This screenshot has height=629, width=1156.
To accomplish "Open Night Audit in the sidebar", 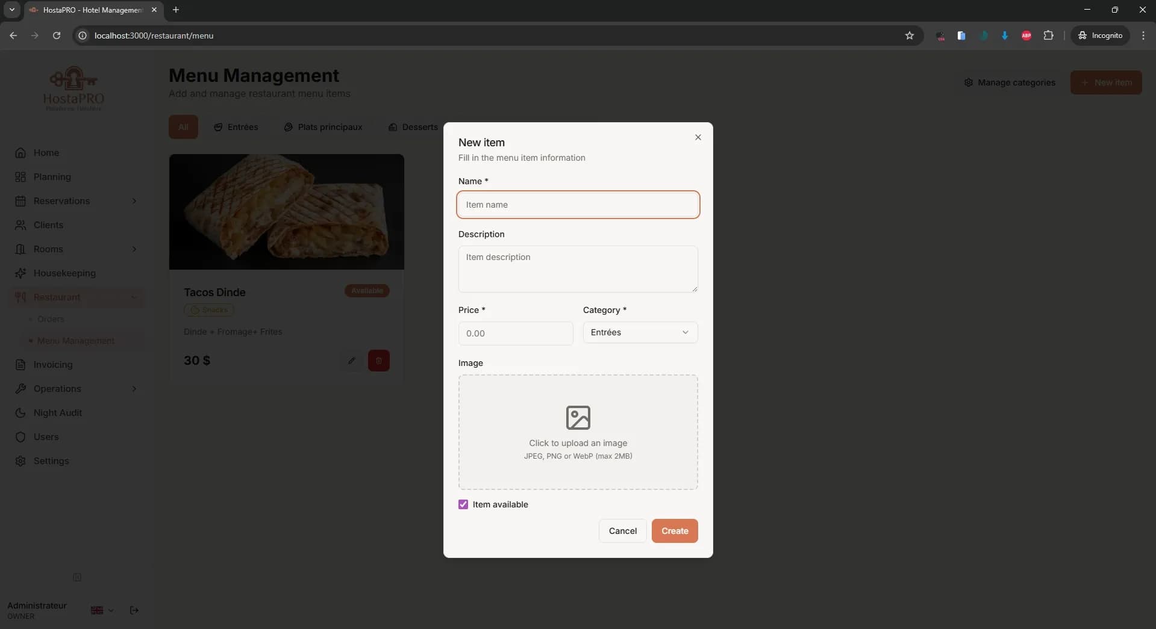I will click(58, 413).
